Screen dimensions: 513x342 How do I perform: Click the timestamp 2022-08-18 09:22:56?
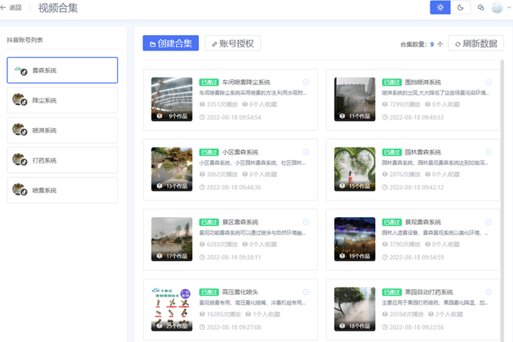[x=414, y=328]
